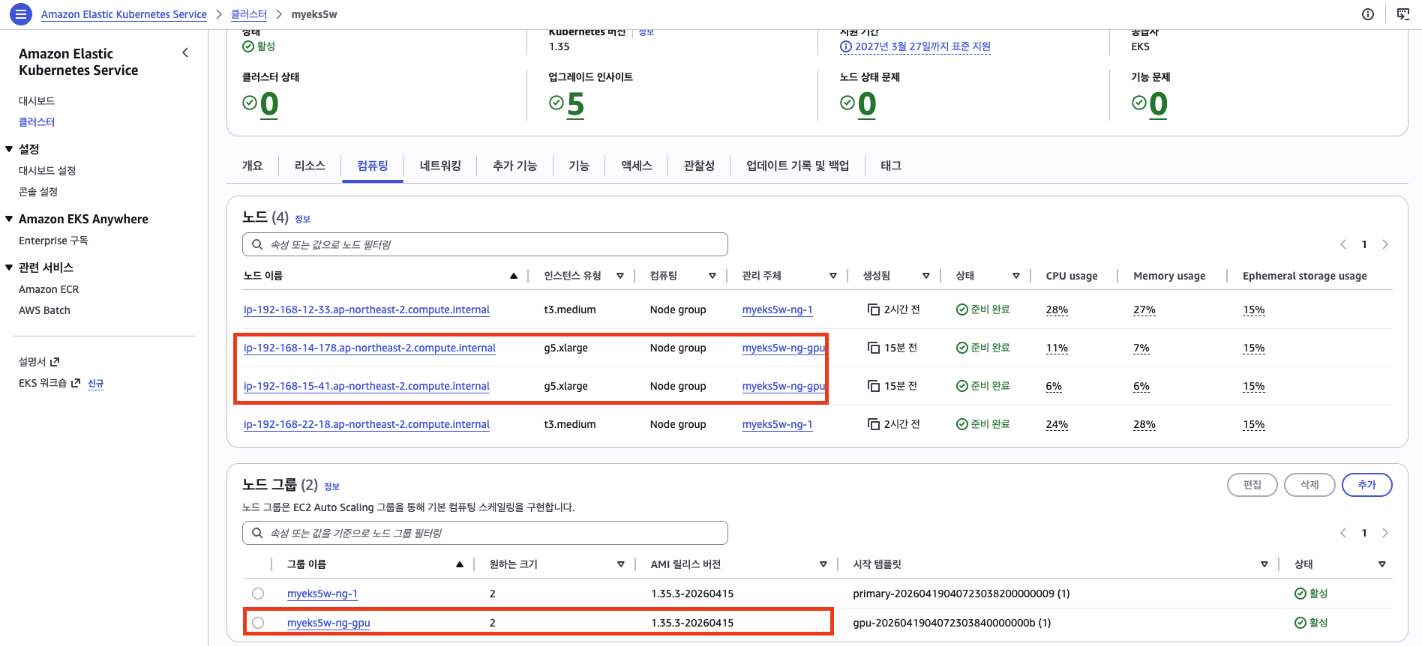Open 인스턴스 유형 column filter dropdown
Viewport: 1422px width, 646px height.
[x=620, y=276]
